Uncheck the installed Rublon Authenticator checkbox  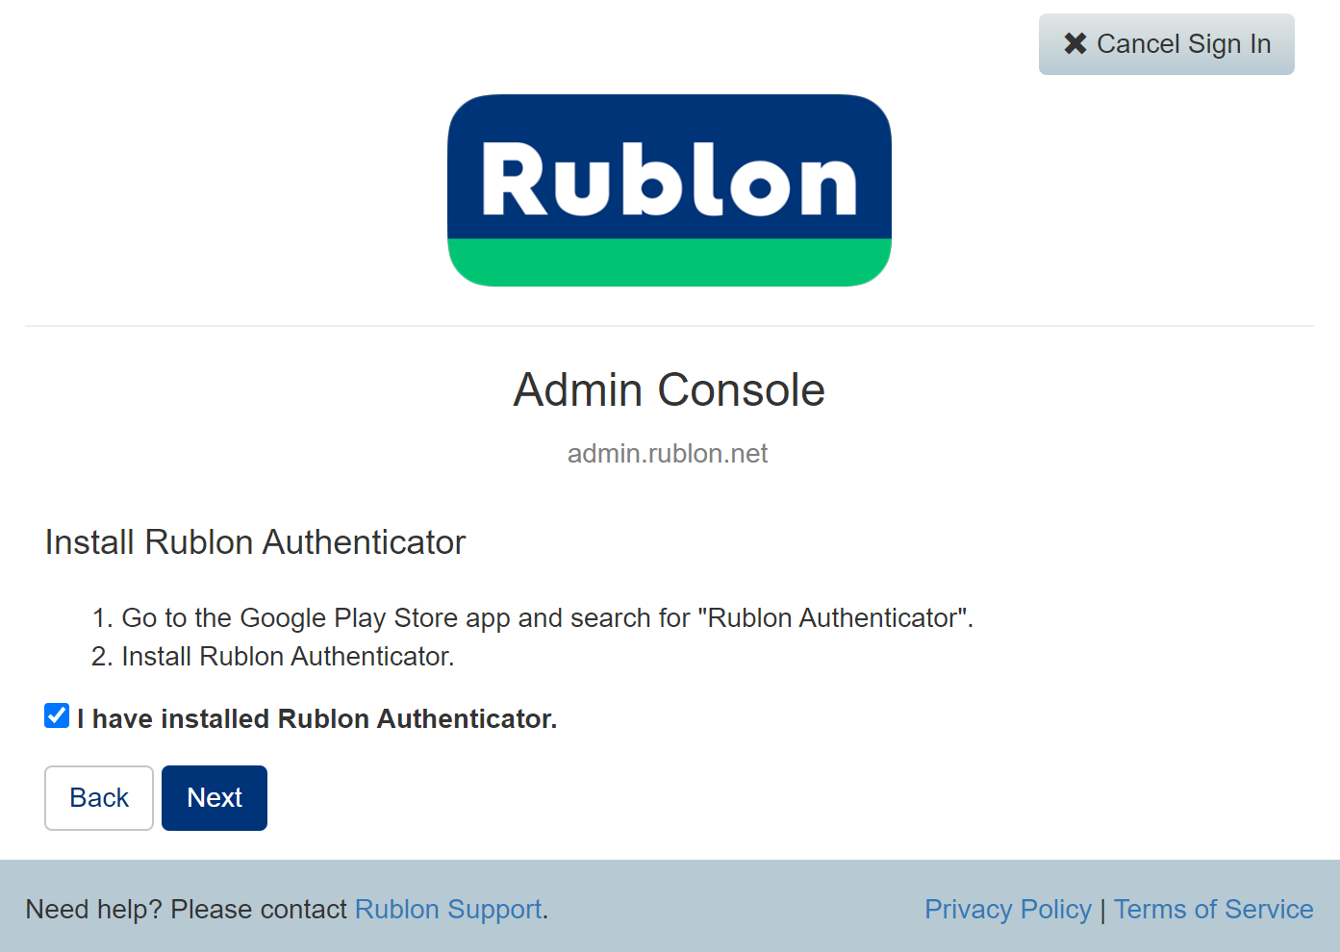(x=57, y=716)
